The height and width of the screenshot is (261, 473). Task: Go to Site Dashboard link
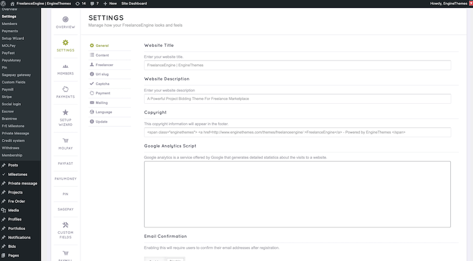[x=134, y=4]
